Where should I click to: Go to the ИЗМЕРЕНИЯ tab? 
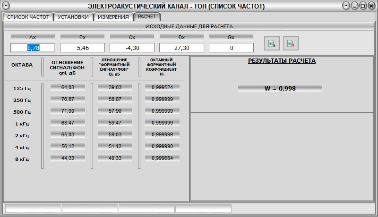pyautogui.click(x=113, y=17)
